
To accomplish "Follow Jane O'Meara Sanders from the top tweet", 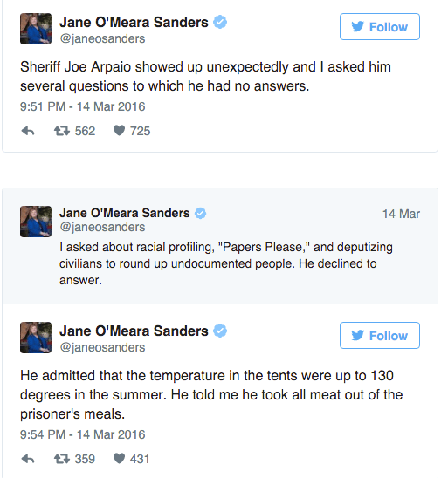I will point(380,27).
